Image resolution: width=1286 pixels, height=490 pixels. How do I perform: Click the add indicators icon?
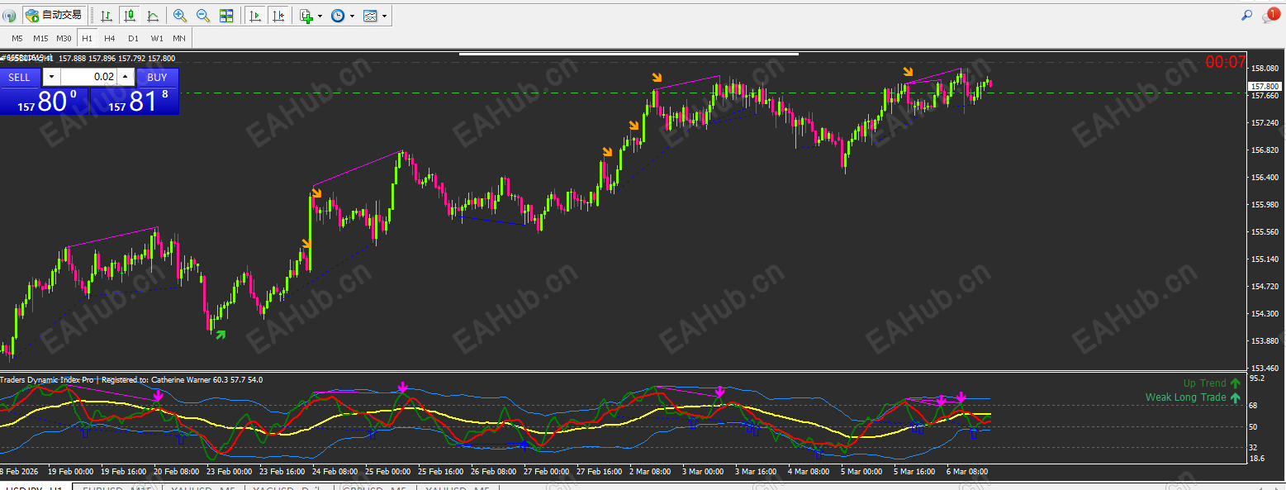[x=306, y=15]
